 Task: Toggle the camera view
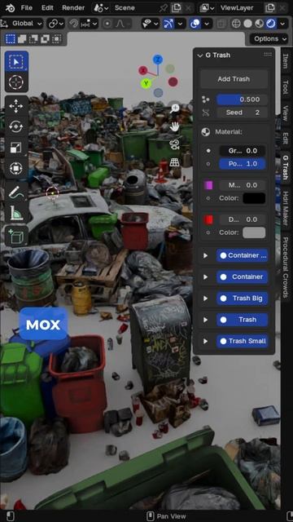coord(174,144)
